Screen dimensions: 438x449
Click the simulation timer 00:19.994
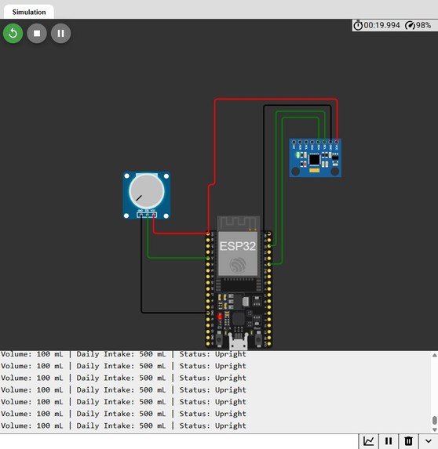(x=381, y=26)
